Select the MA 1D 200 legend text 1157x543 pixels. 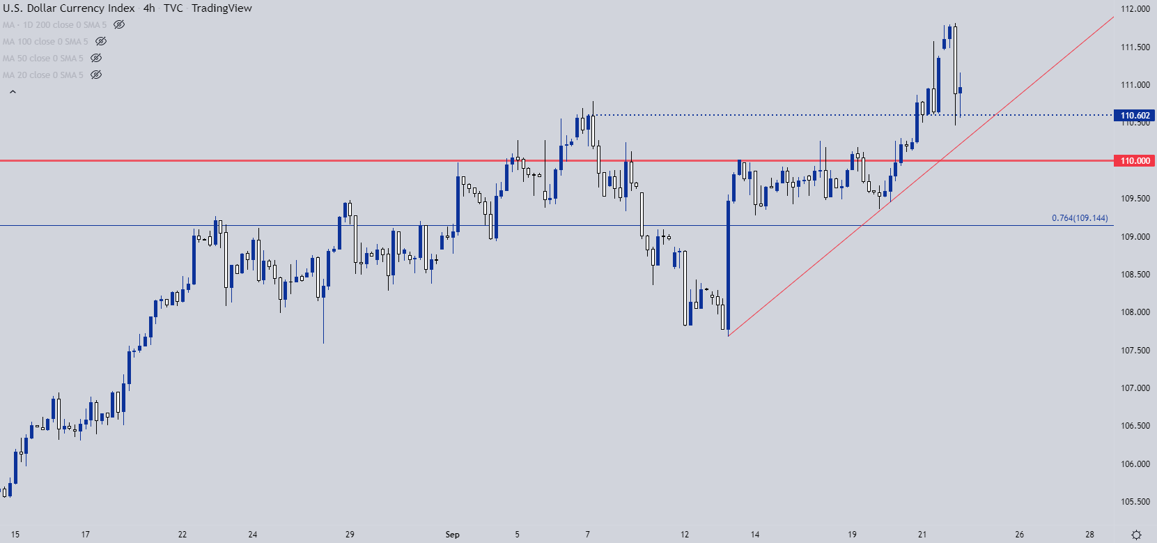tap(54, 25)
